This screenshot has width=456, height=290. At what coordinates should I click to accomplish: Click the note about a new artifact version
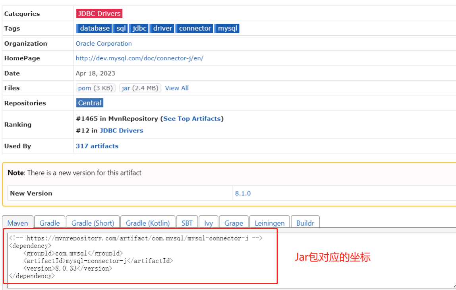point(75,173)
